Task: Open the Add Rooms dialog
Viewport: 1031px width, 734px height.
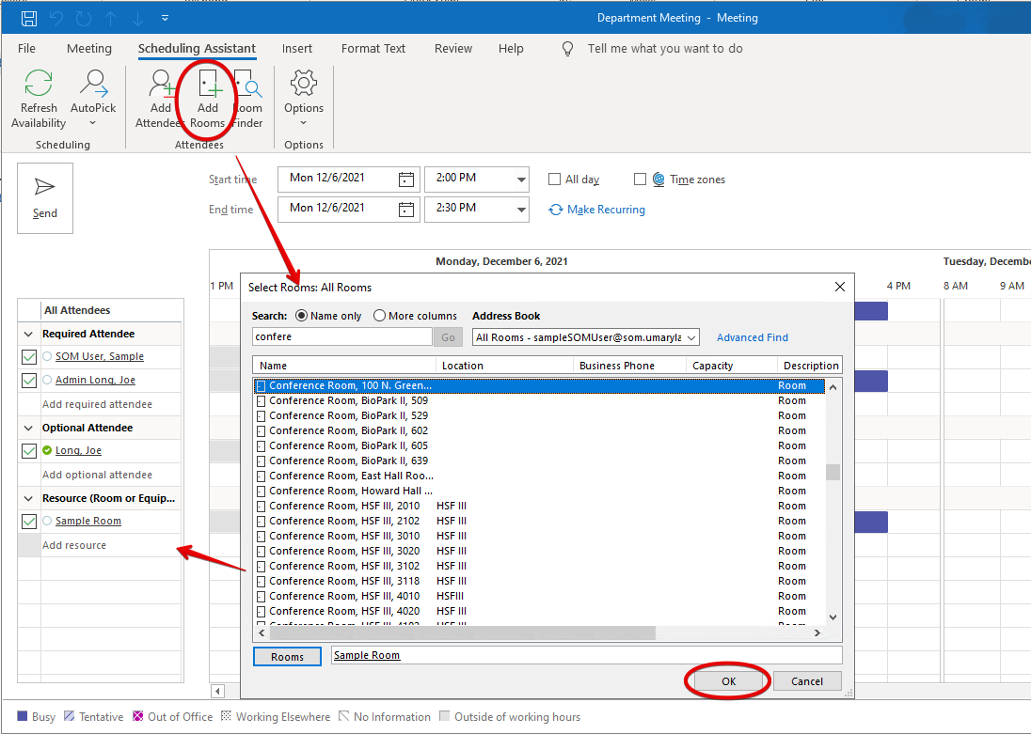Action: [x=207, y=86]
